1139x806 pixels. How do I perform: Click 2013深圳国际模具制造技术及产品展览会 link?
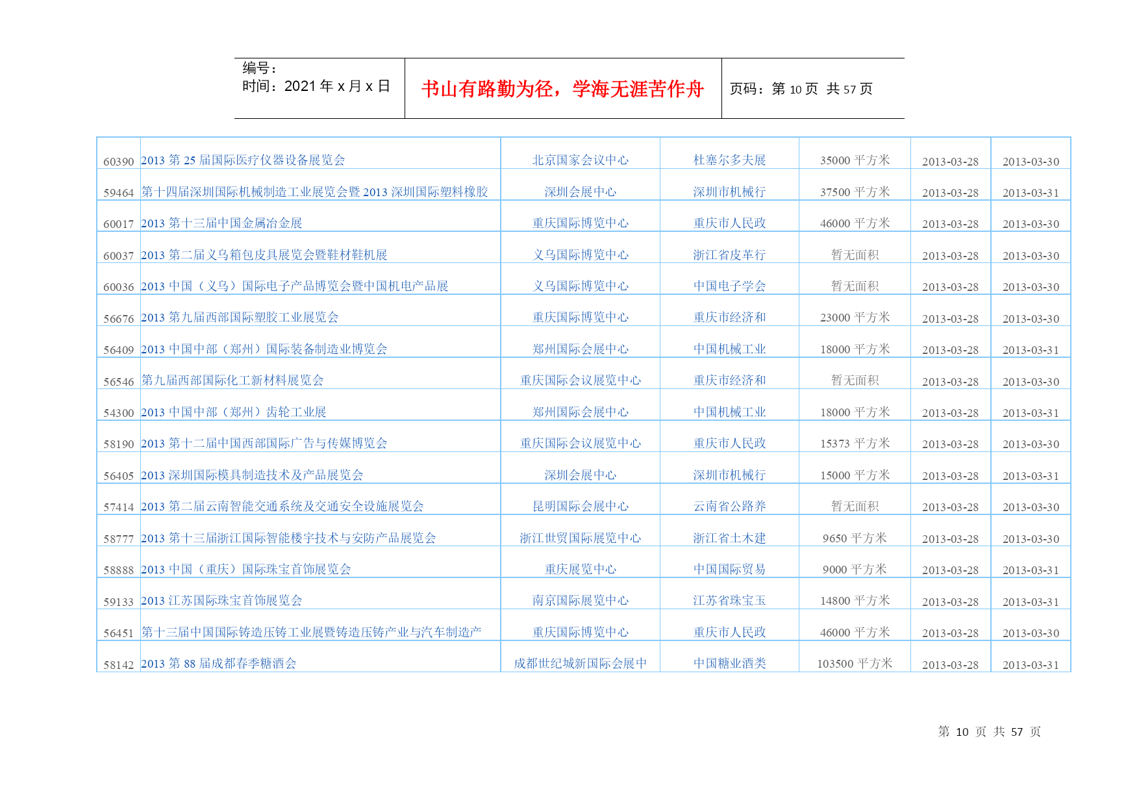coord(252,475)
